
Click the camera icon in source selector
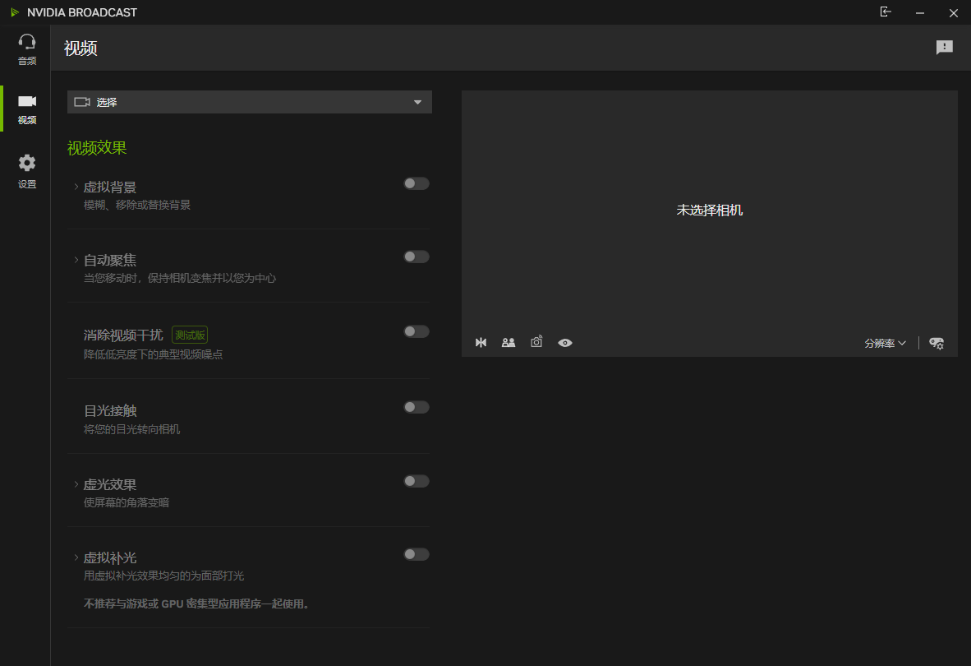[x=82, y=102]
